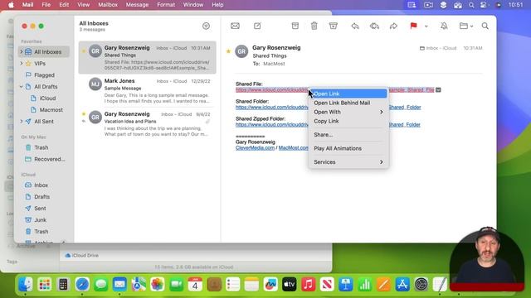Expand the Services submenu
The width and height of the screenshot is (531, 298).
coord(348,162)
